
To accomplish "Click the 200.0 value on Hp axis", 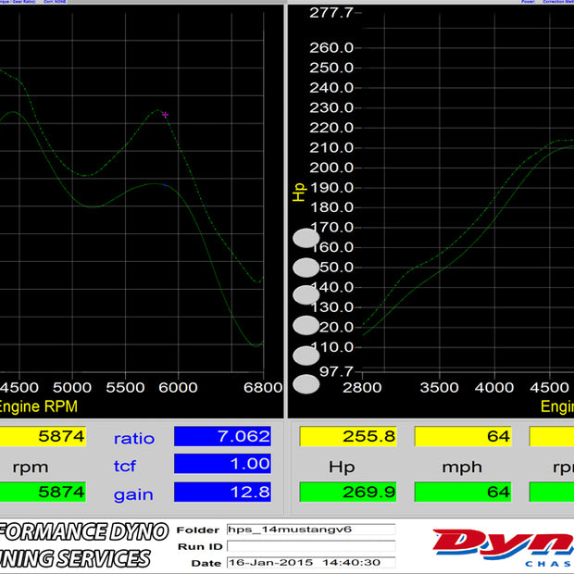I will point(331,168).
